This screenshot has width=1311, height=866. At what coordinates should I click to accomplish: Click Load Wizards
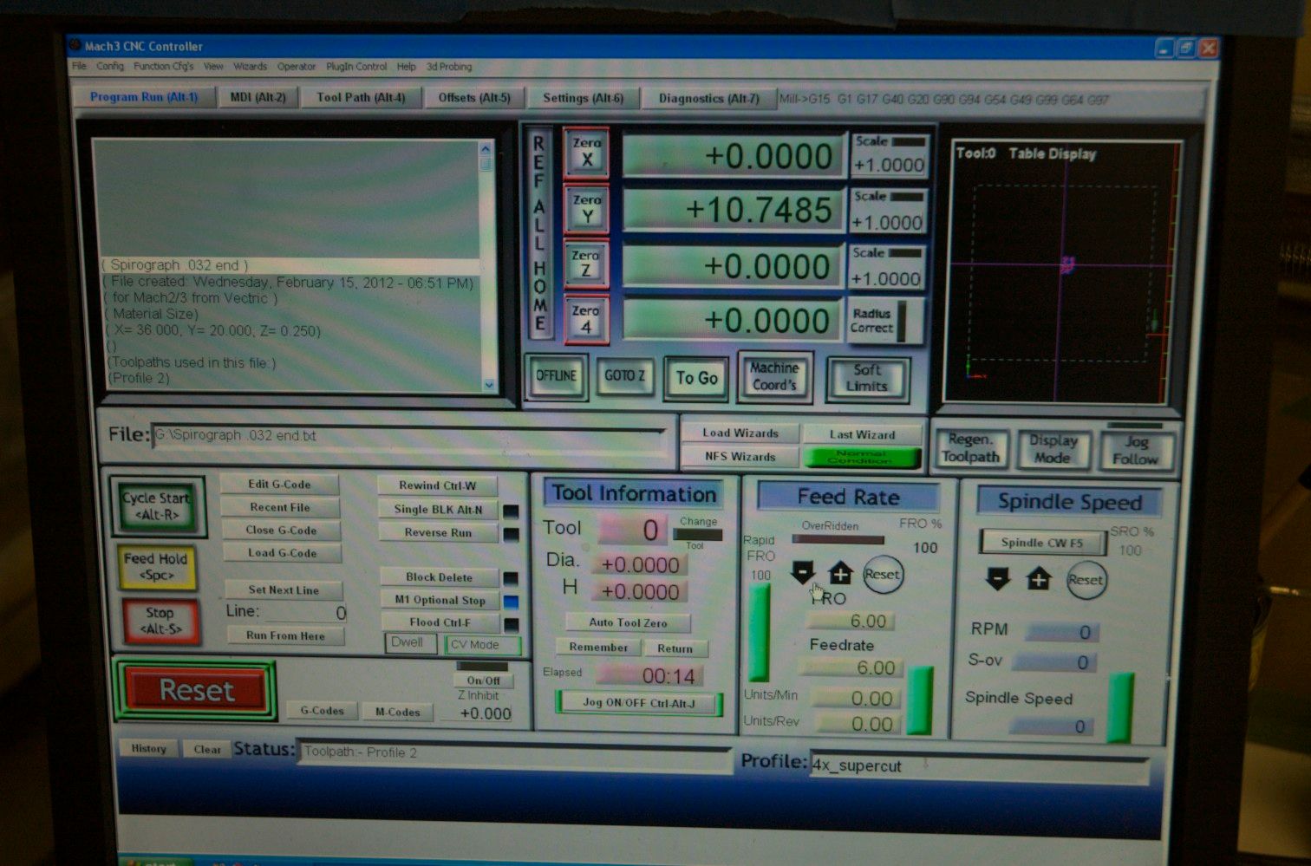click(x=740, y=433)
